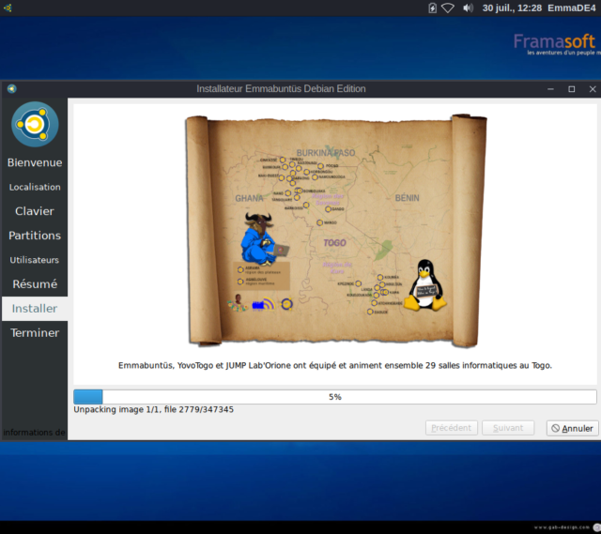Select the Clavier step
Viewport: 601px width, 534px height.
[35, 211]
